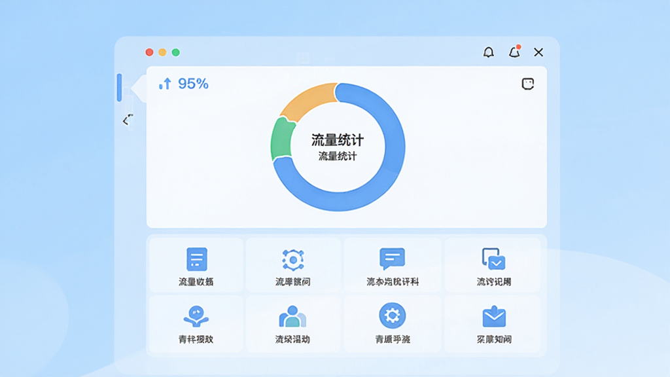Open the bell icon with the red badge
Screen dimensions: 670x377
click(x=514, y=52)
